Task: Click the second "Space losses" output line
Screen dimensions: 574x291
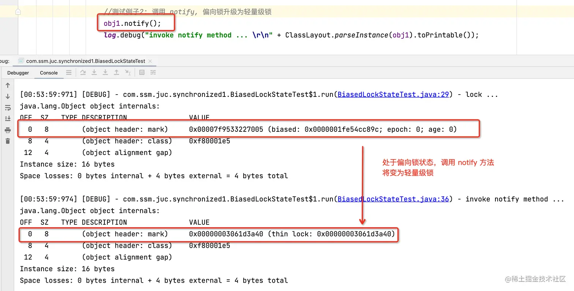Action: (154, 280)
